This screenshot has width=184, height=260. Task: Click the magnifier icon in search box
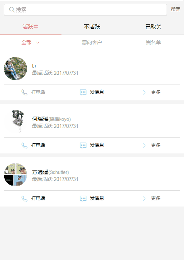pyautogui.click(x=12, y=10)
